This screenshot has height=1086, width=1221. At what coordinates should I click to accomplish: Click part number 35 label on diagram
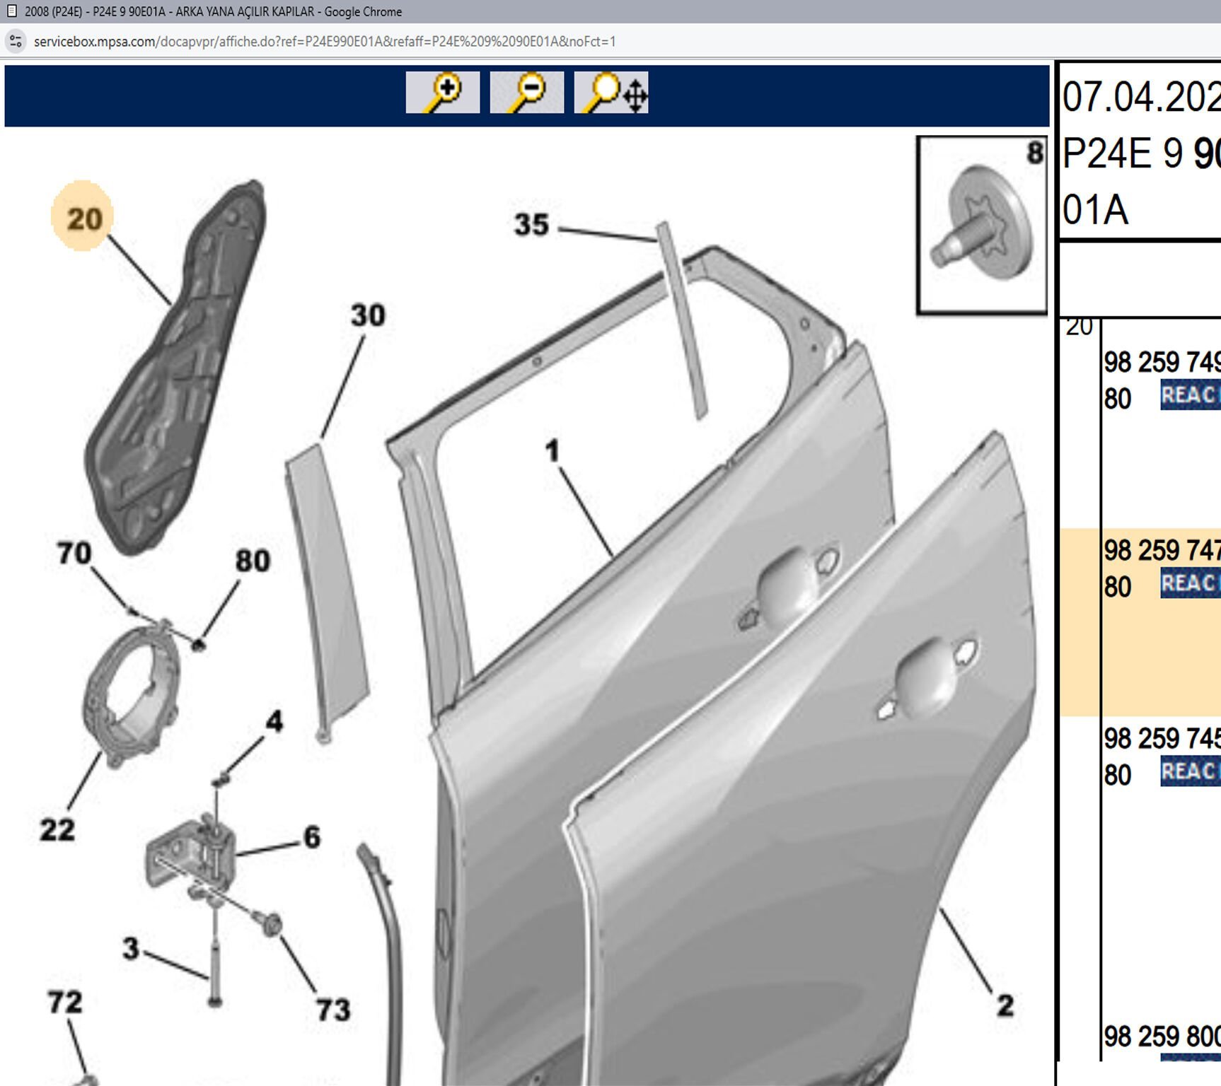coord(531,225)
